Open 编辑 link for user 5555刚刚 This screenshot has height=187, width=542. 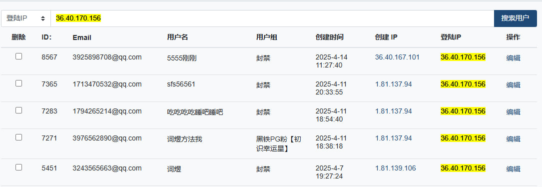(514, 58)
